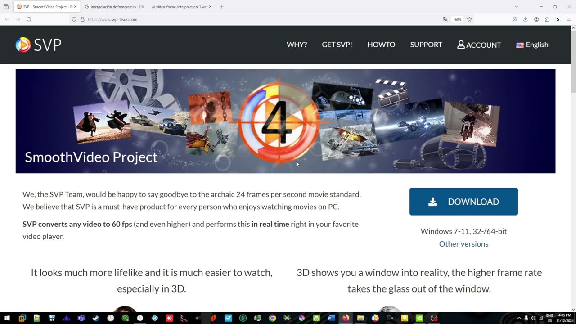Open the WHY? menu item

pos(297,45)
